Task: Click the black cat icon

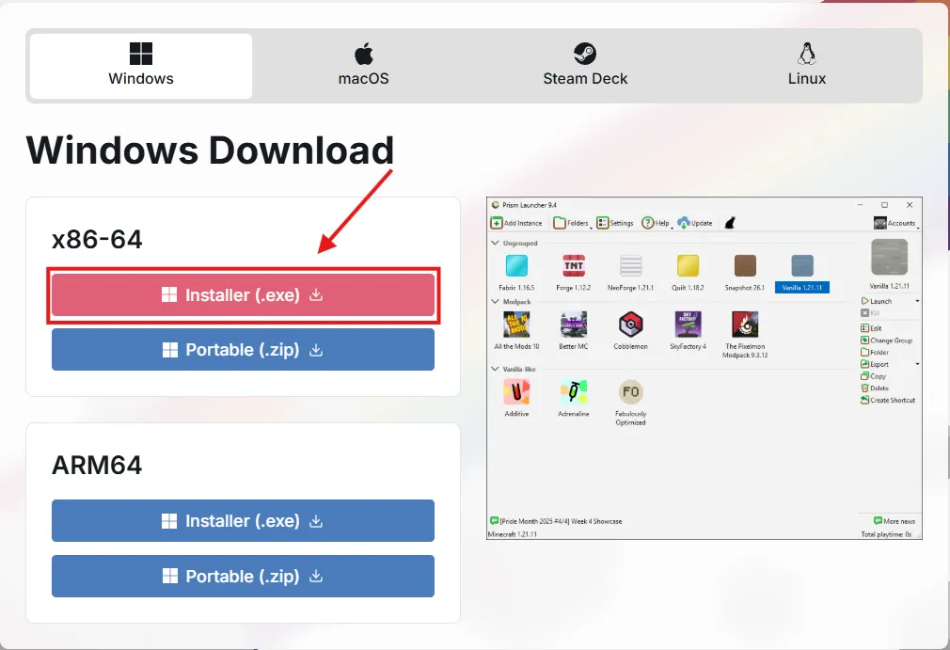Action: coord(728,223)
